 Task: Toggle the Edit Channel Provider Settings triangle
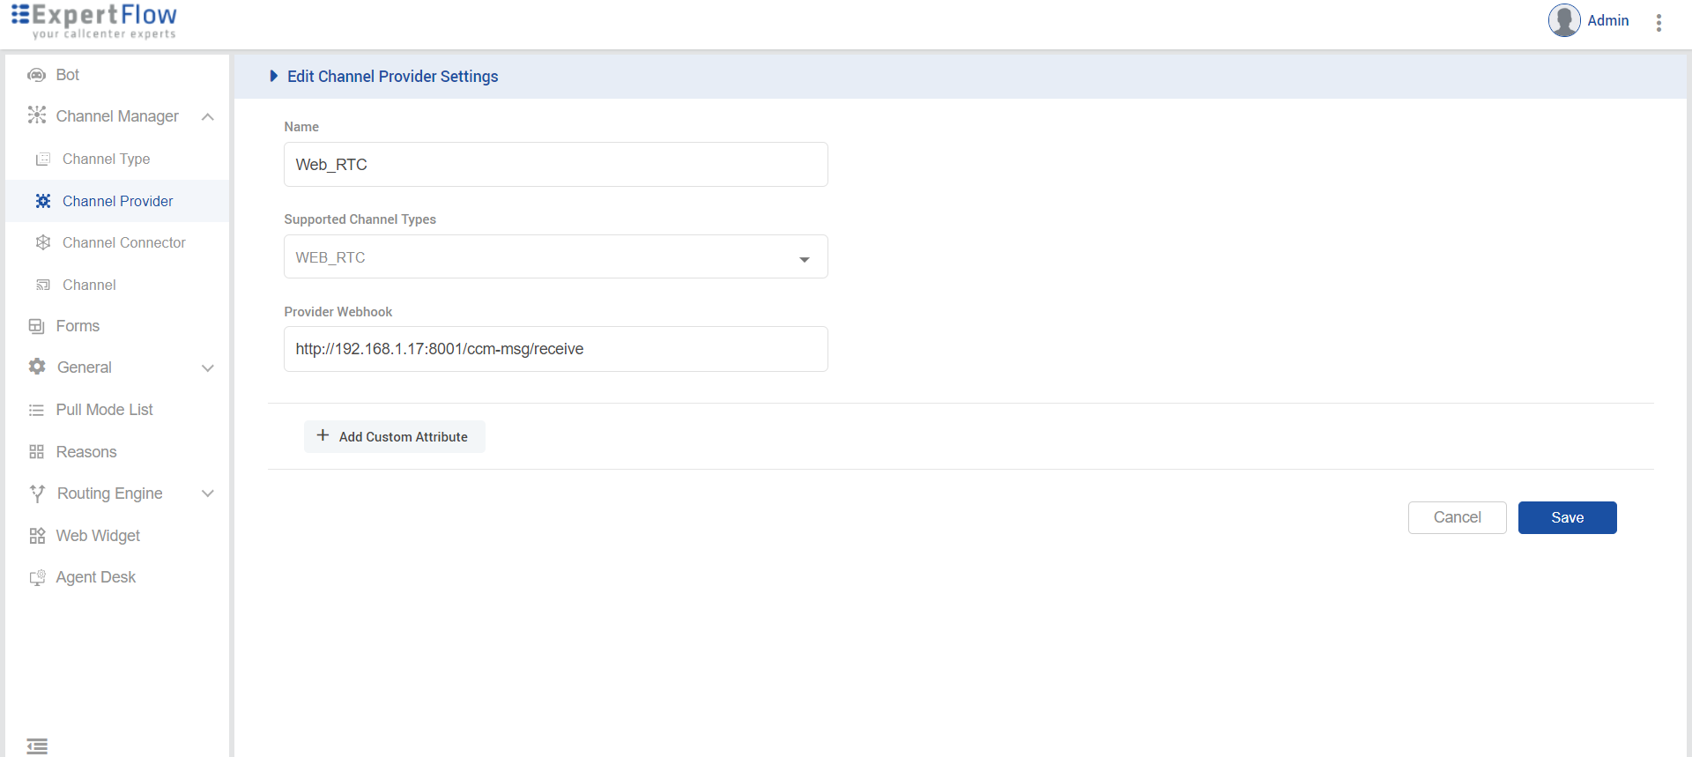(x=273, y=77)
